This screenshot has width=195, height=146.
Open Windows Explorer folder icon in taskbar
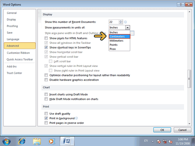pyautogui.click(x=37, y=141)
